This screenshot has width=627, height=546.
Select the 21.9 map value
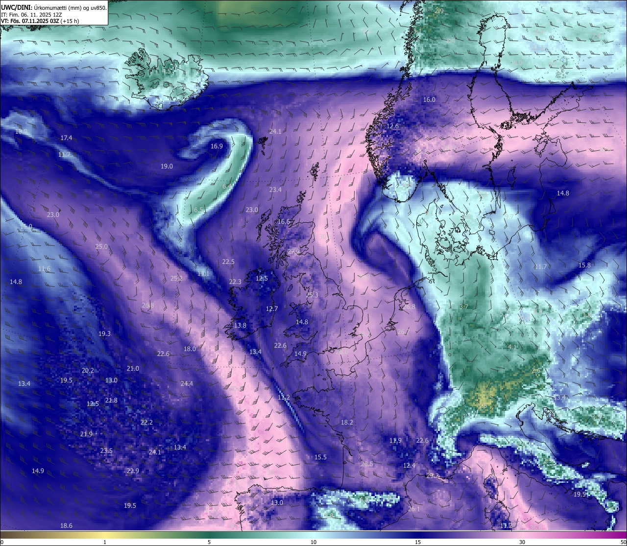click(x=86, y=434)
